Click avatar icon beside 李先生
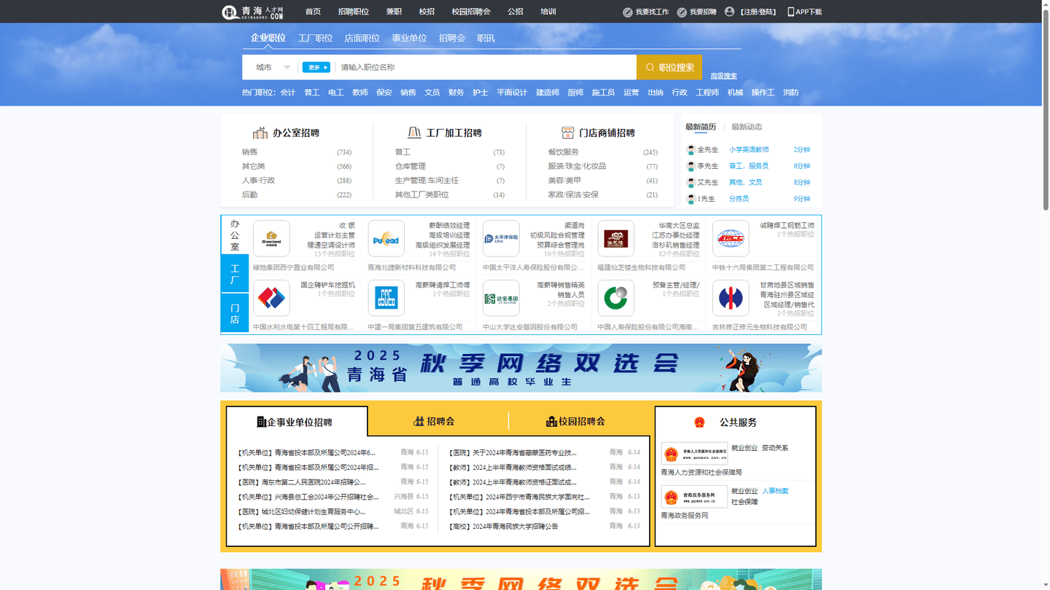The image size is (1050, 590). (691, 166)
